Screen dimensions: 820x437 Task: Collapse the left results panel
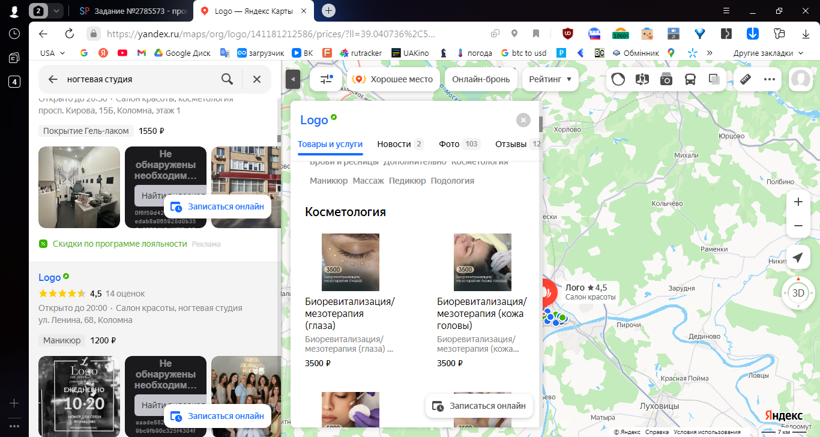coord(292,79)
